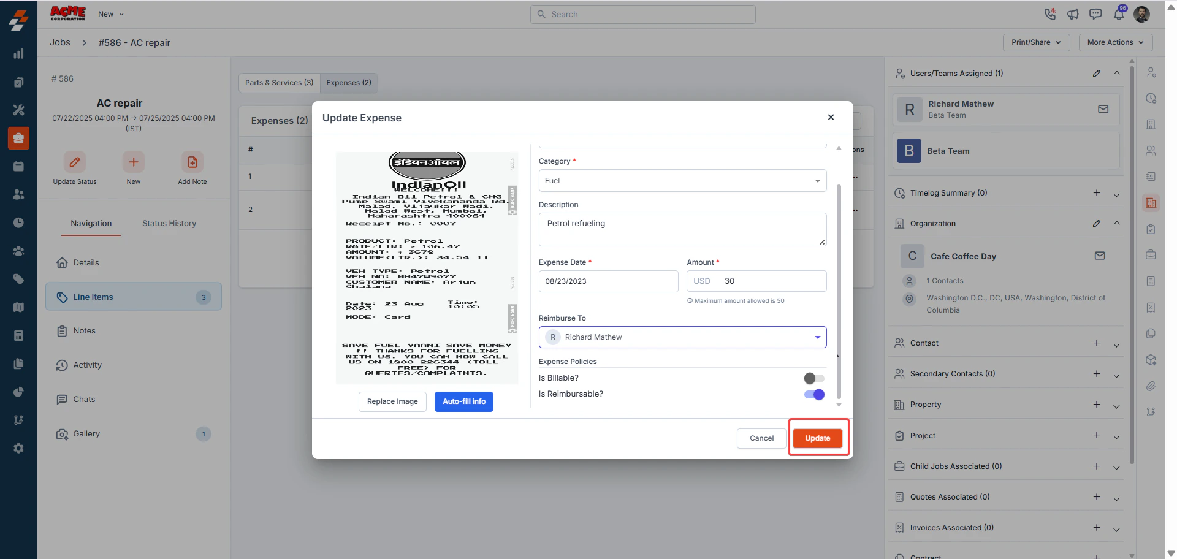The width and height of the screenshot is (1177, 559).
Task: Switch to Expenses (2) tab
Action: 349,83
